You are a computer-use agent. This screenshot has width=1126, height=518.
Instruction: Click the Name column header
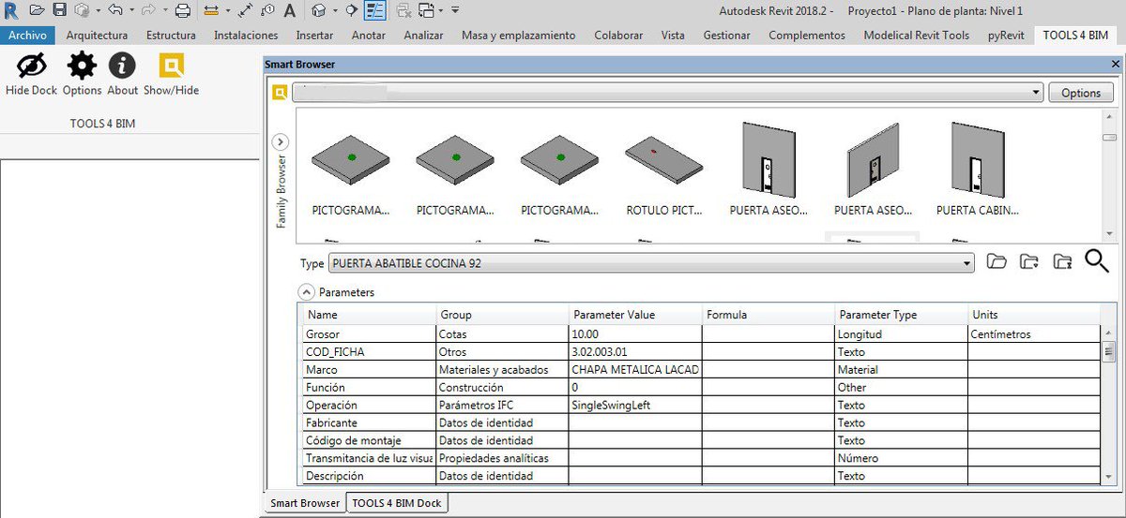[x=368, y=315]
